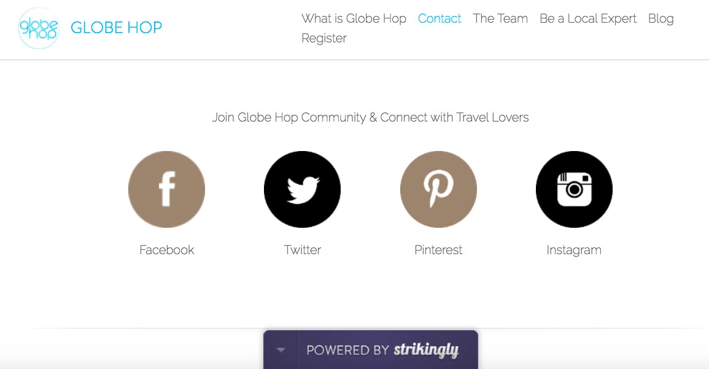709x369 pixels.
Task: Open Be a Local Expert page
Action: coord(588,18)
